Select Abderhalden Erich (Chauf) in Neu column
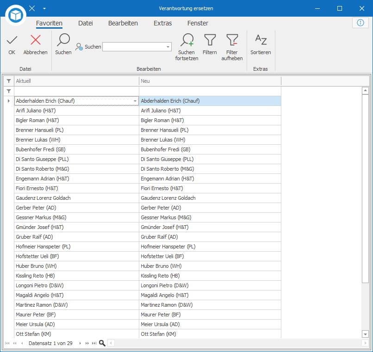 click(x=210, y=101)
